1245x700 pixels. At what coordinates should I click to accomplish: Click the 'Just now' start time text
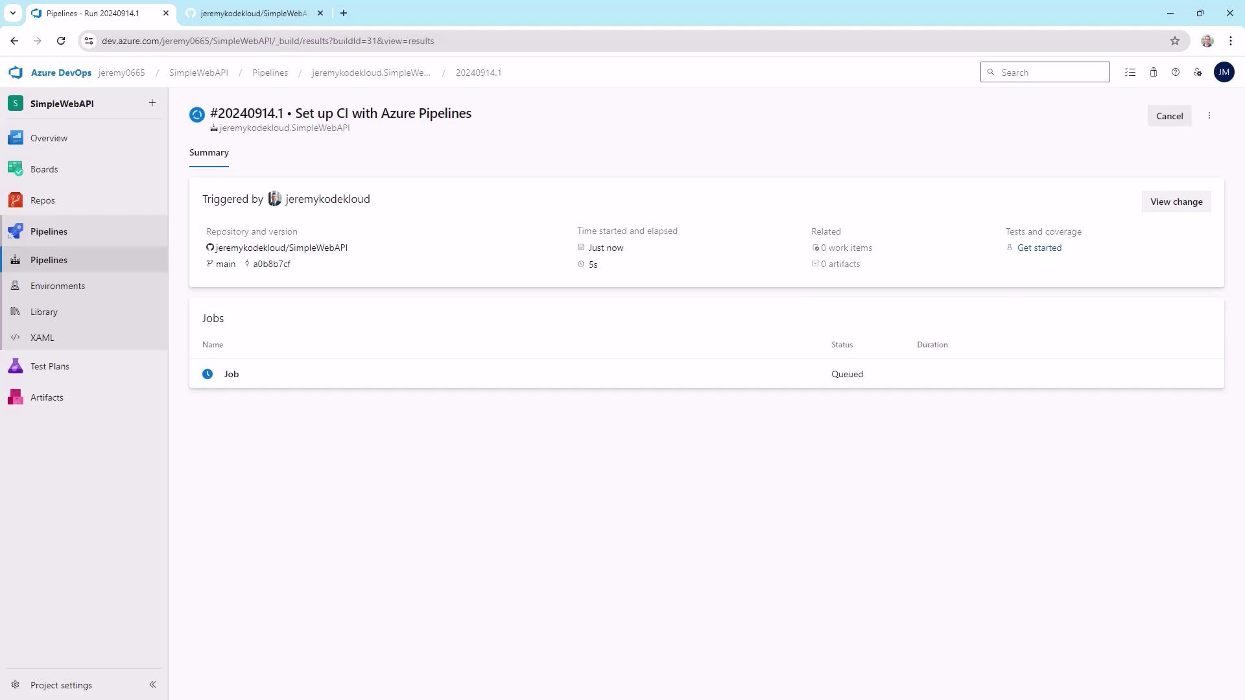tap(606, 248)
